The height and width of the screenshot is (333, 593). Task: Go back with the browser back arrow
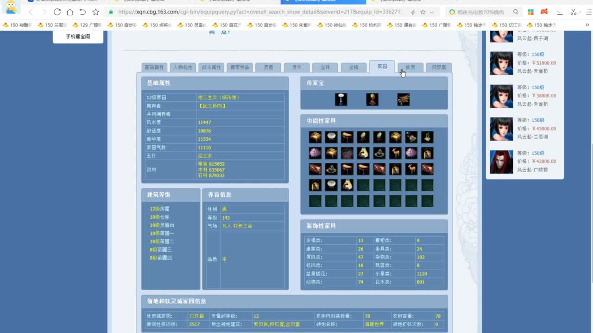pos(31,12)
